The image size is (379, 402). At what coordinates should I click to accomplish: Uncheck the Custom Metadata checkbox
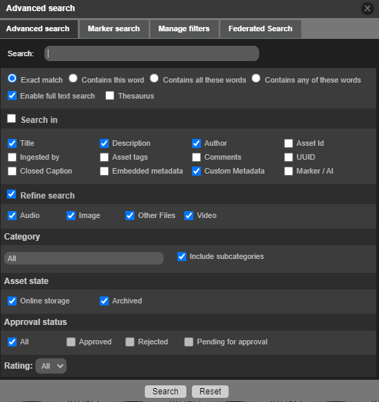tap(196, 171)
